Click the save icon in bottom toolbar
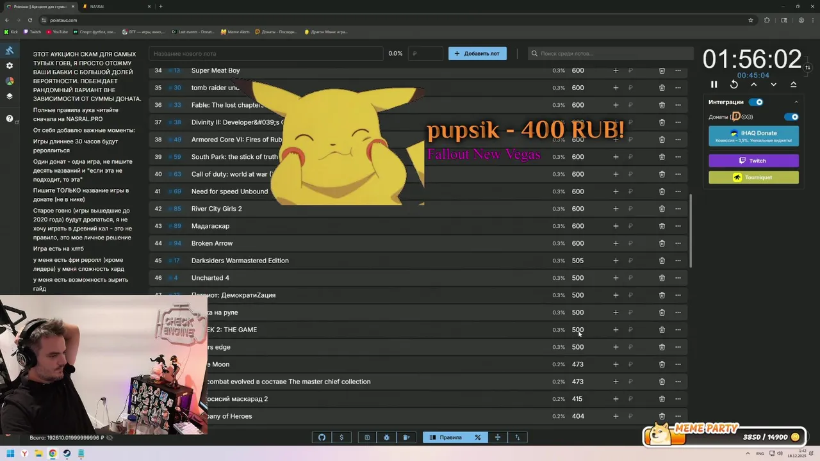 367,437
